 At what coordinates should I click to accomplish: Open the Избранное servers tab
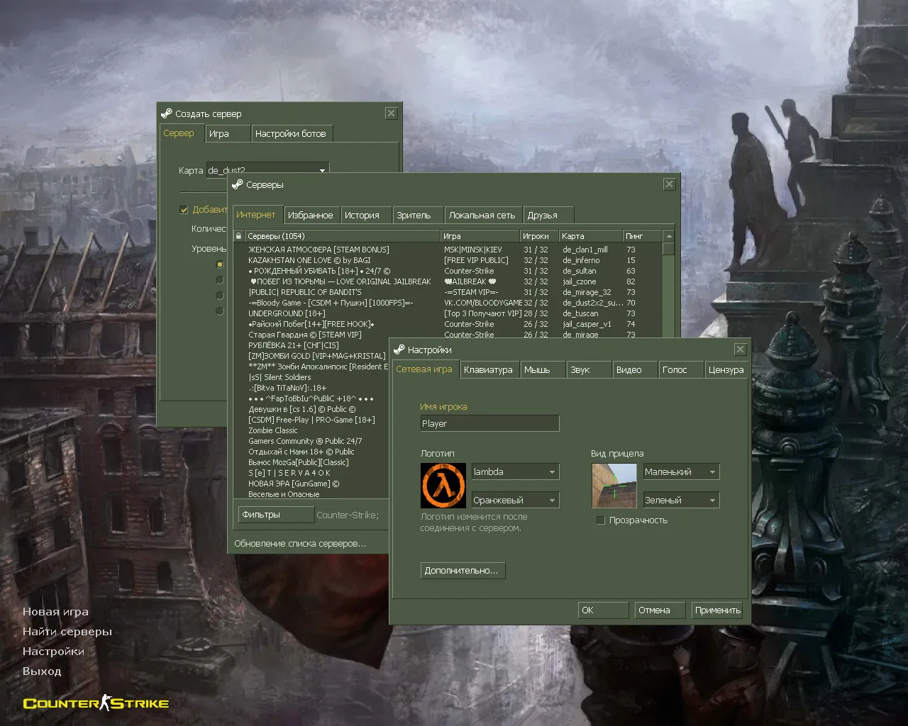(310, 216)
